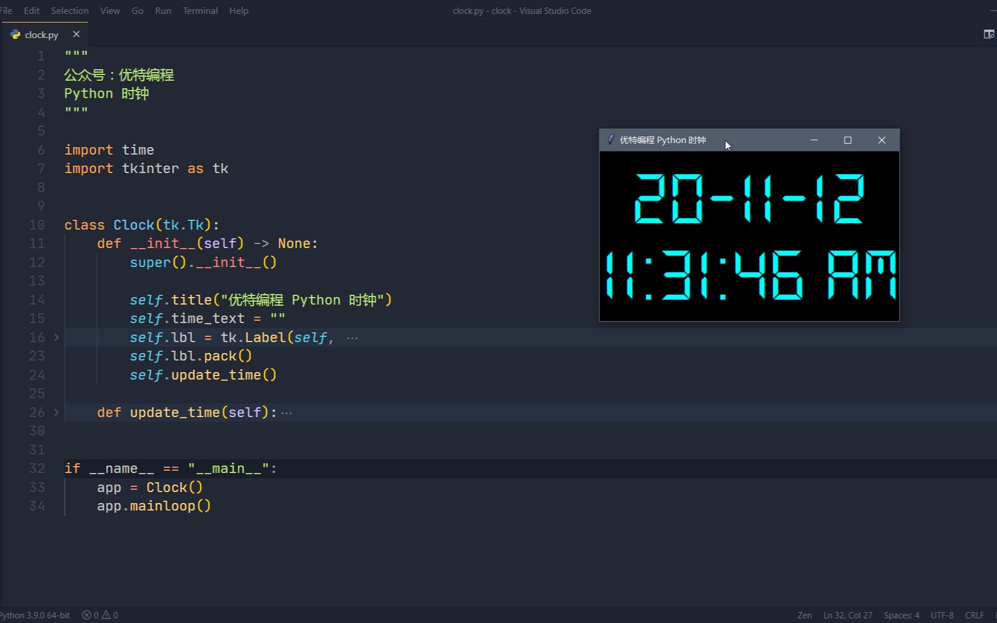
Task: Click the 'super().__init__()' code line
Action: click(x=203, y=262)
